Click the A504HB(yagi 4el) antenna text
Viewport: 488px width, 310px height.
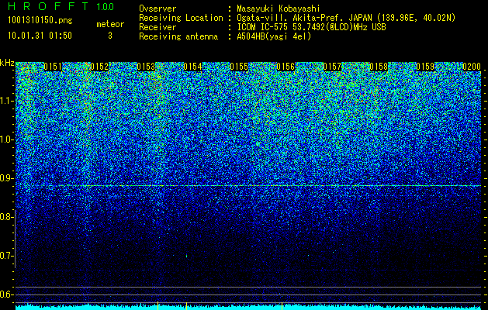click(274, 36)
